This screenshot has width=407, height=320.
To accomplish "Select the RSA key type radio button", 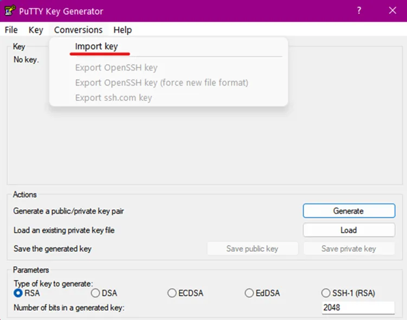I will click(18, 293).
